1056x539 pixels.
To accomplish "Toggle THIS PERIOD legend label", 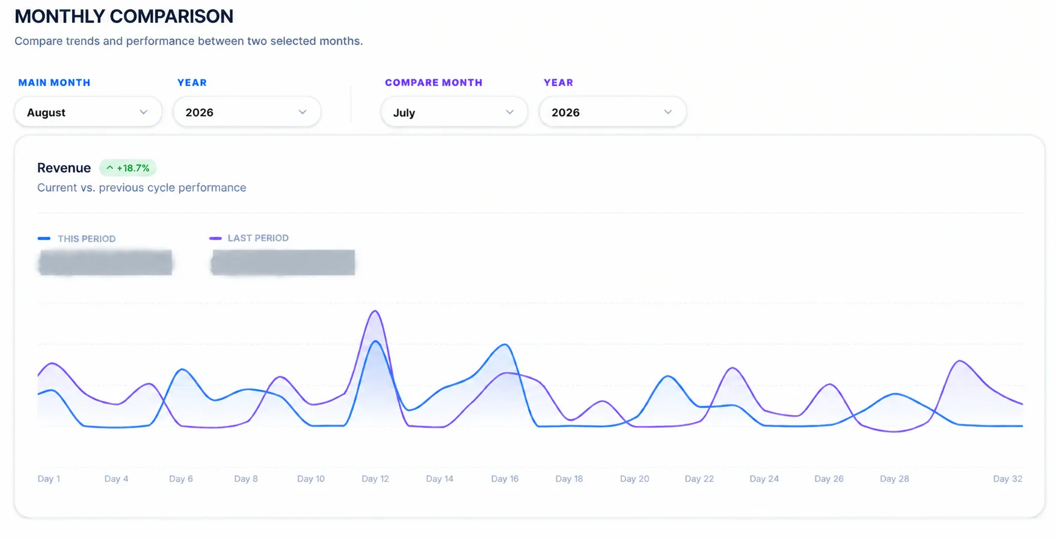I will (87, 239).
